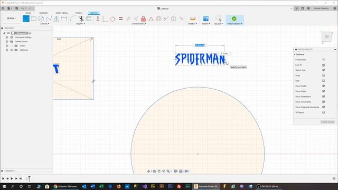
Task: Select the Circle sketch tool
Action: (x=41, y=19)
